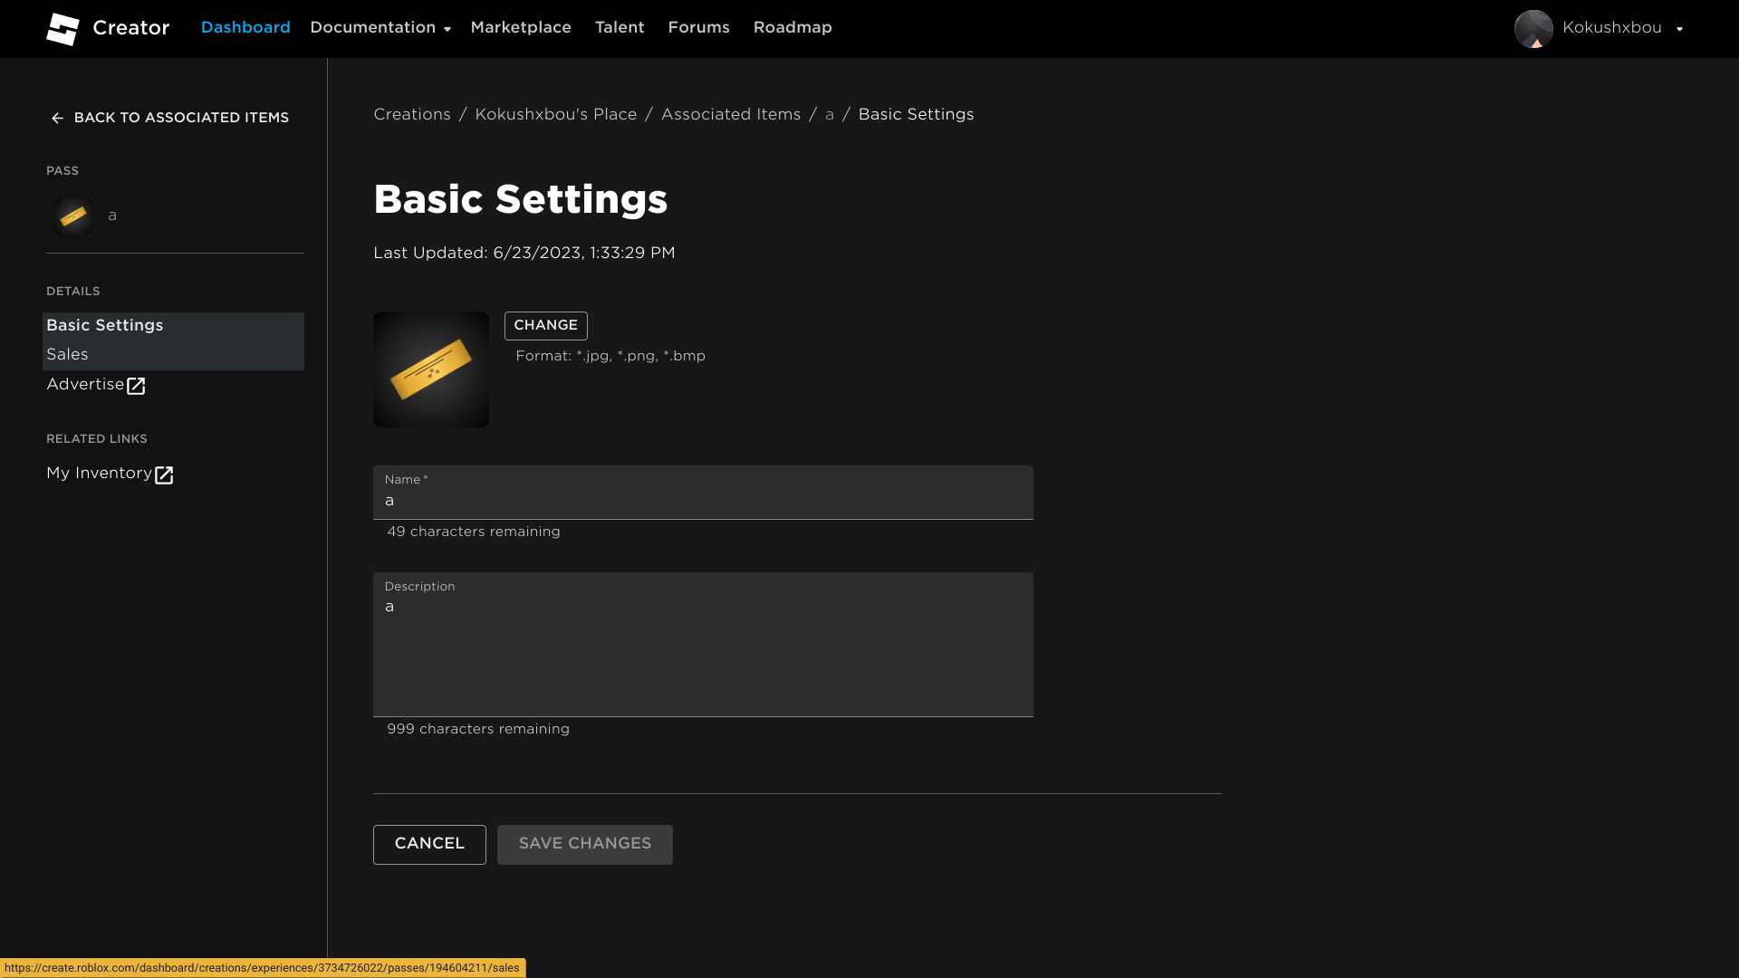1739x978 pixels.
Task: Click the Creations breadcrumb
Action: [x=412, y=115]
